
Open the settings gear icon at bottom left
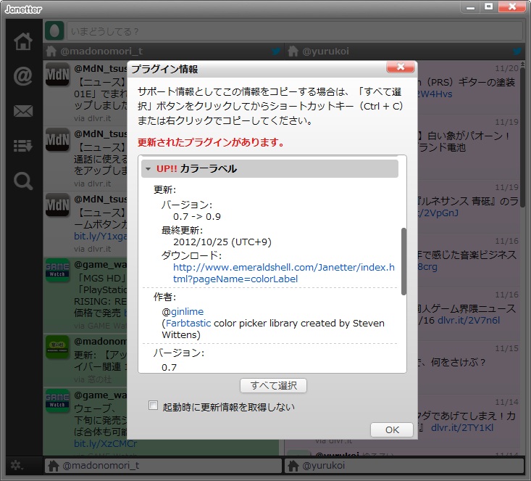pyautogui.click(x=16, y=465)
